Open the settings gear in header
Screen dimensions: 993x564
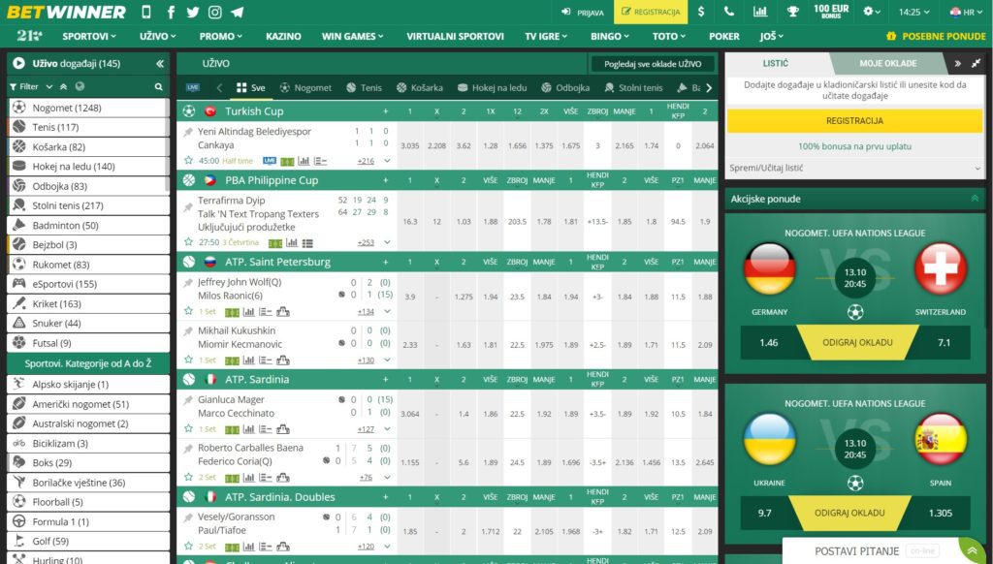point(868,12)
